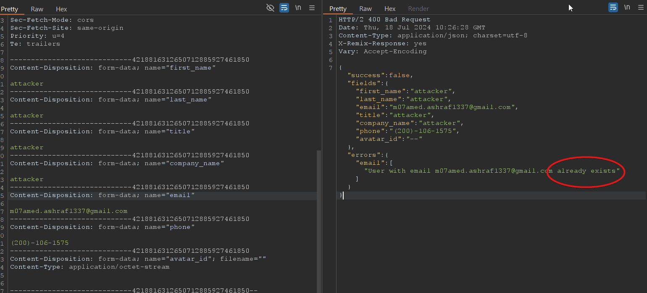The image size is (647, 293).
Task: Select the response Pretty tab
Action: click(338, 9)
